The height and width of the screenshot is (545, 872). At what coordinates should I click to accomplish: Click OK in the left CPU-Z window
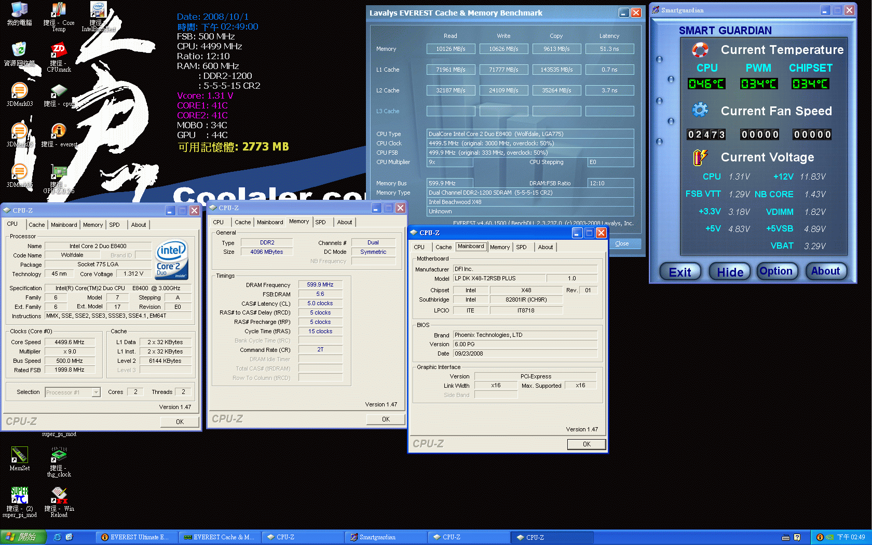(x=180, y=421)
